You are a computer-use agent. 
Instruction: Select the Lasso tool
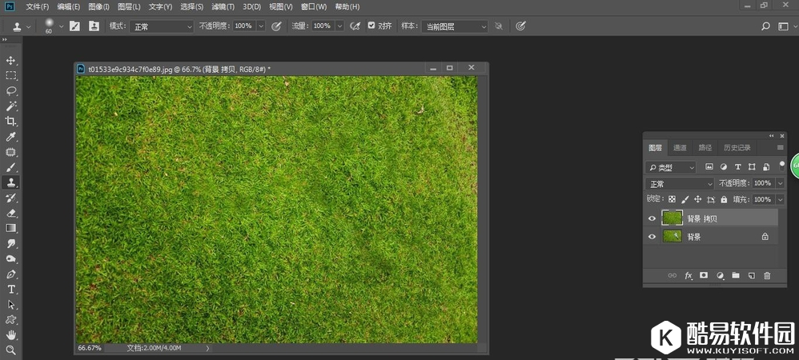pos(11,91)
